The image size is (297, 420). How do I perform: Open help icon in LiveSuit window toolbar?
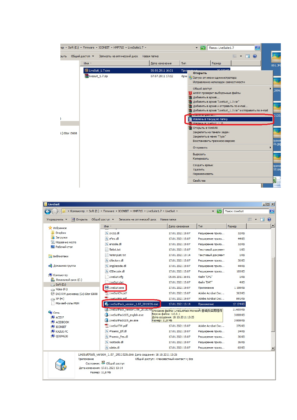pos(269,219)
